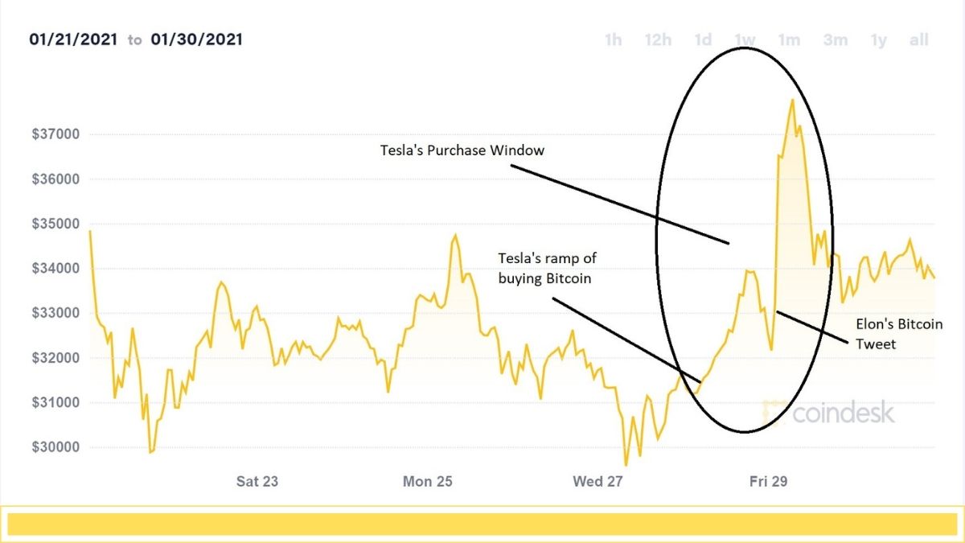965x543 pixels.
Task: Click the Elon's Bitcoin Tweet annotation
Action: pyautogui.click(x=897, y=334)
